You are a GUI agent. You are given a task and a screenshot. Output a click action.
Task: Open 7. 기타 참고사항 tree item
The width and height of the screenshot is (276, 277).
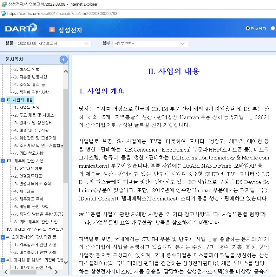(29, 153)
